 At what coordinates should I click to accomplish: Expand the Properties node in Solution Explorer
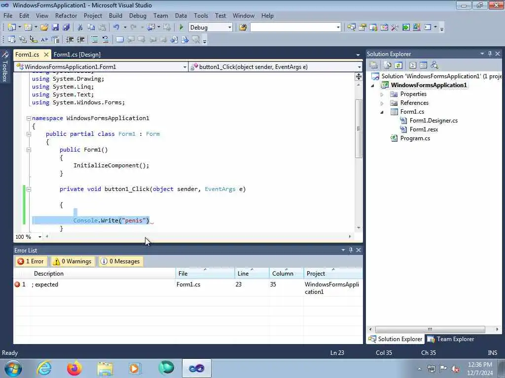click(x=382, y=94)
